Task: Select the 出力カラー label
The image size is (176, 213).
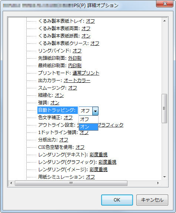Action: (50, 81)
